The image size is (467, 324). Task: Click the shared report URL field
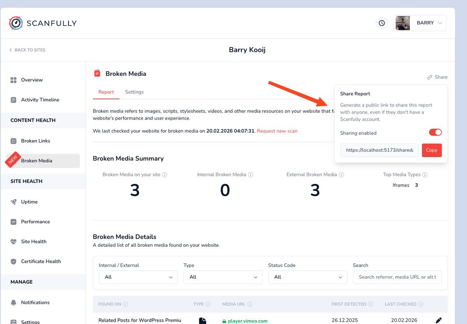379,150
